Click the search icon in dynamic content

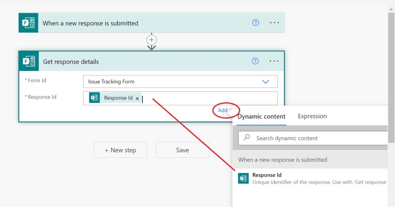point(247,138)
